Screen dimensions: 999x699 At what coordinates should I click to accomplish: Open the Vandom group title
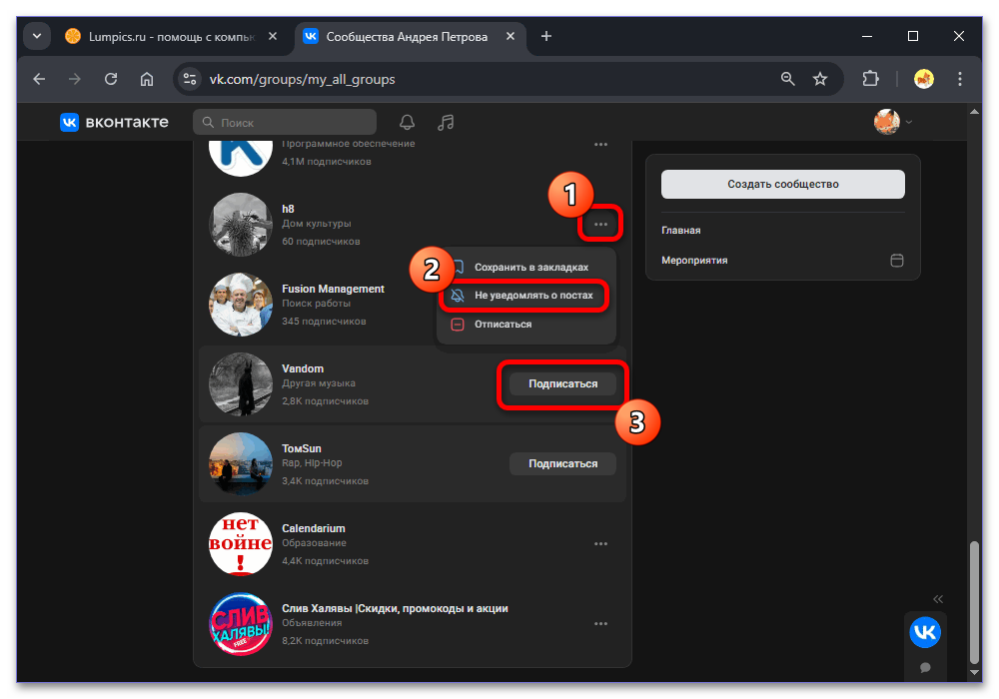point(303,368)
